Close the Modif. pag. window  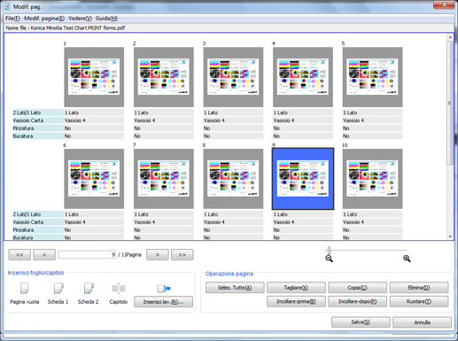point(444,4)
